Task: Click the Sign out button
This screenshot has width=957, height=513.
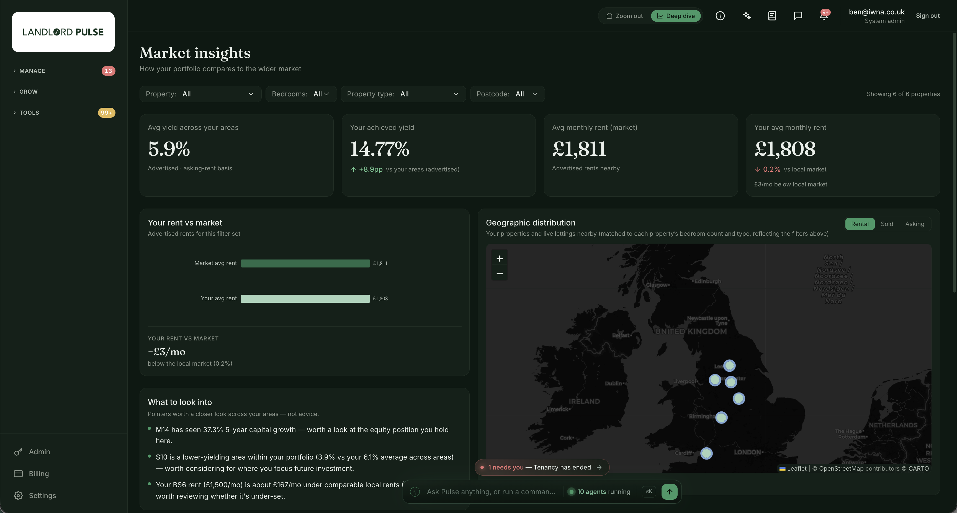Action: pyautogui.click(x=928, y=16)
